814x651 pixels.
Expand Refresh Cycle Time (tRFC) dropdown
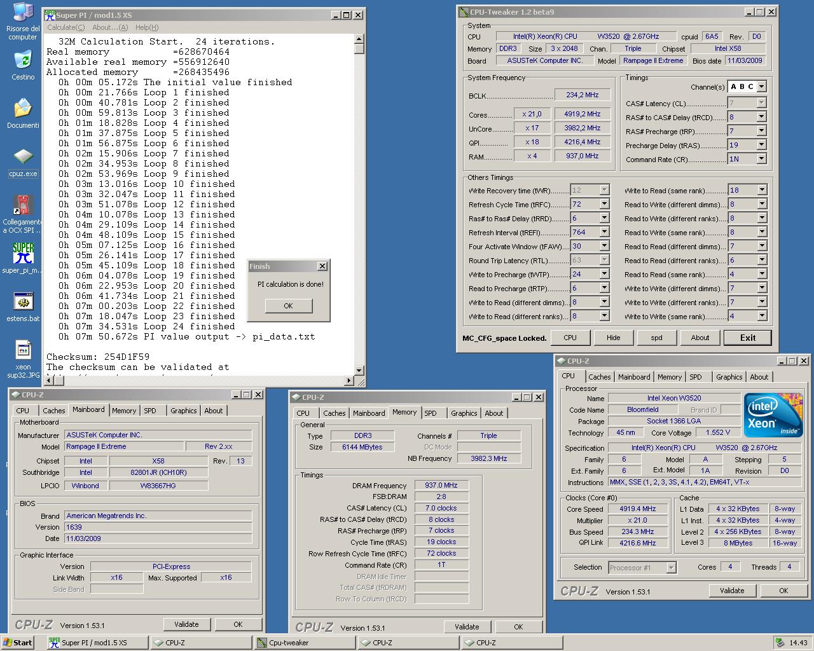coord(605,205)
